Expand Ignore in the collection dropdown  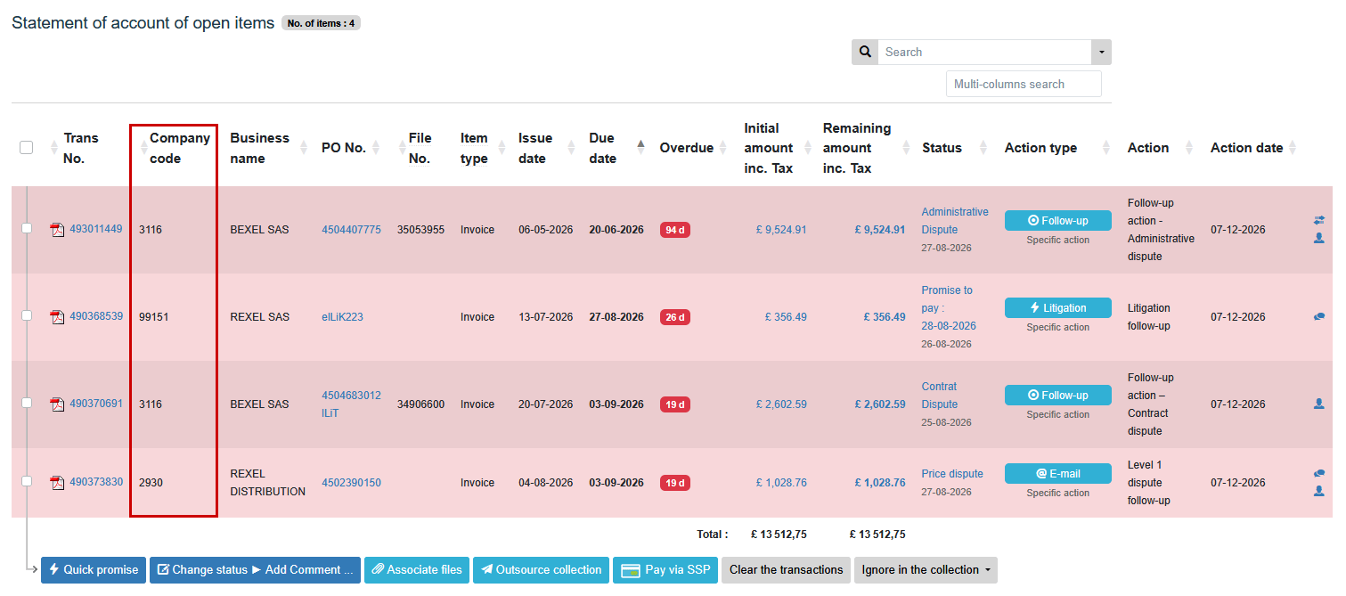(x=926, y=570)
